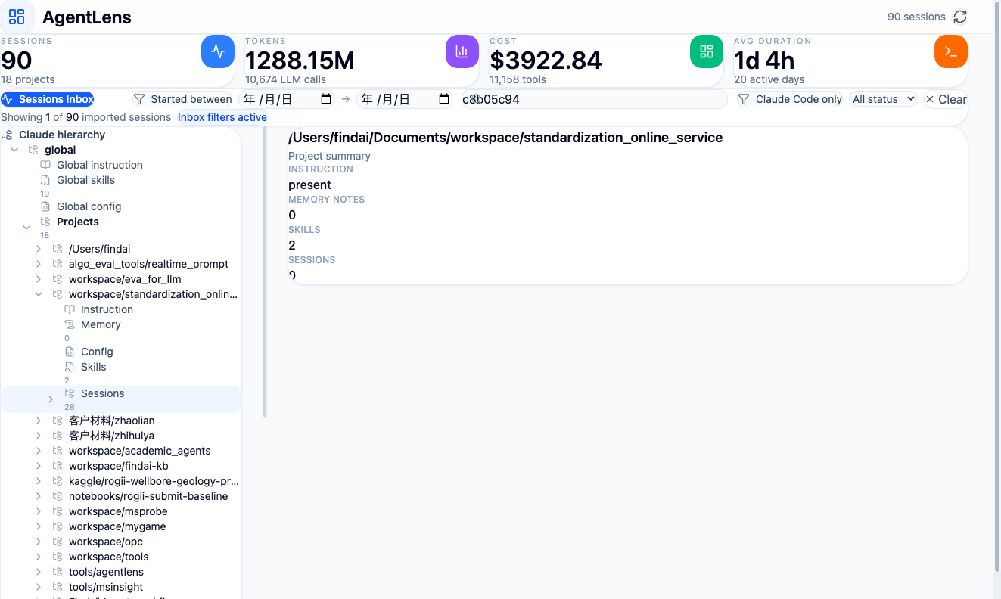Viewport: 1001px width, 599px height.
Task: Click the 1d 4h duration value
Action: coord(764,60)
